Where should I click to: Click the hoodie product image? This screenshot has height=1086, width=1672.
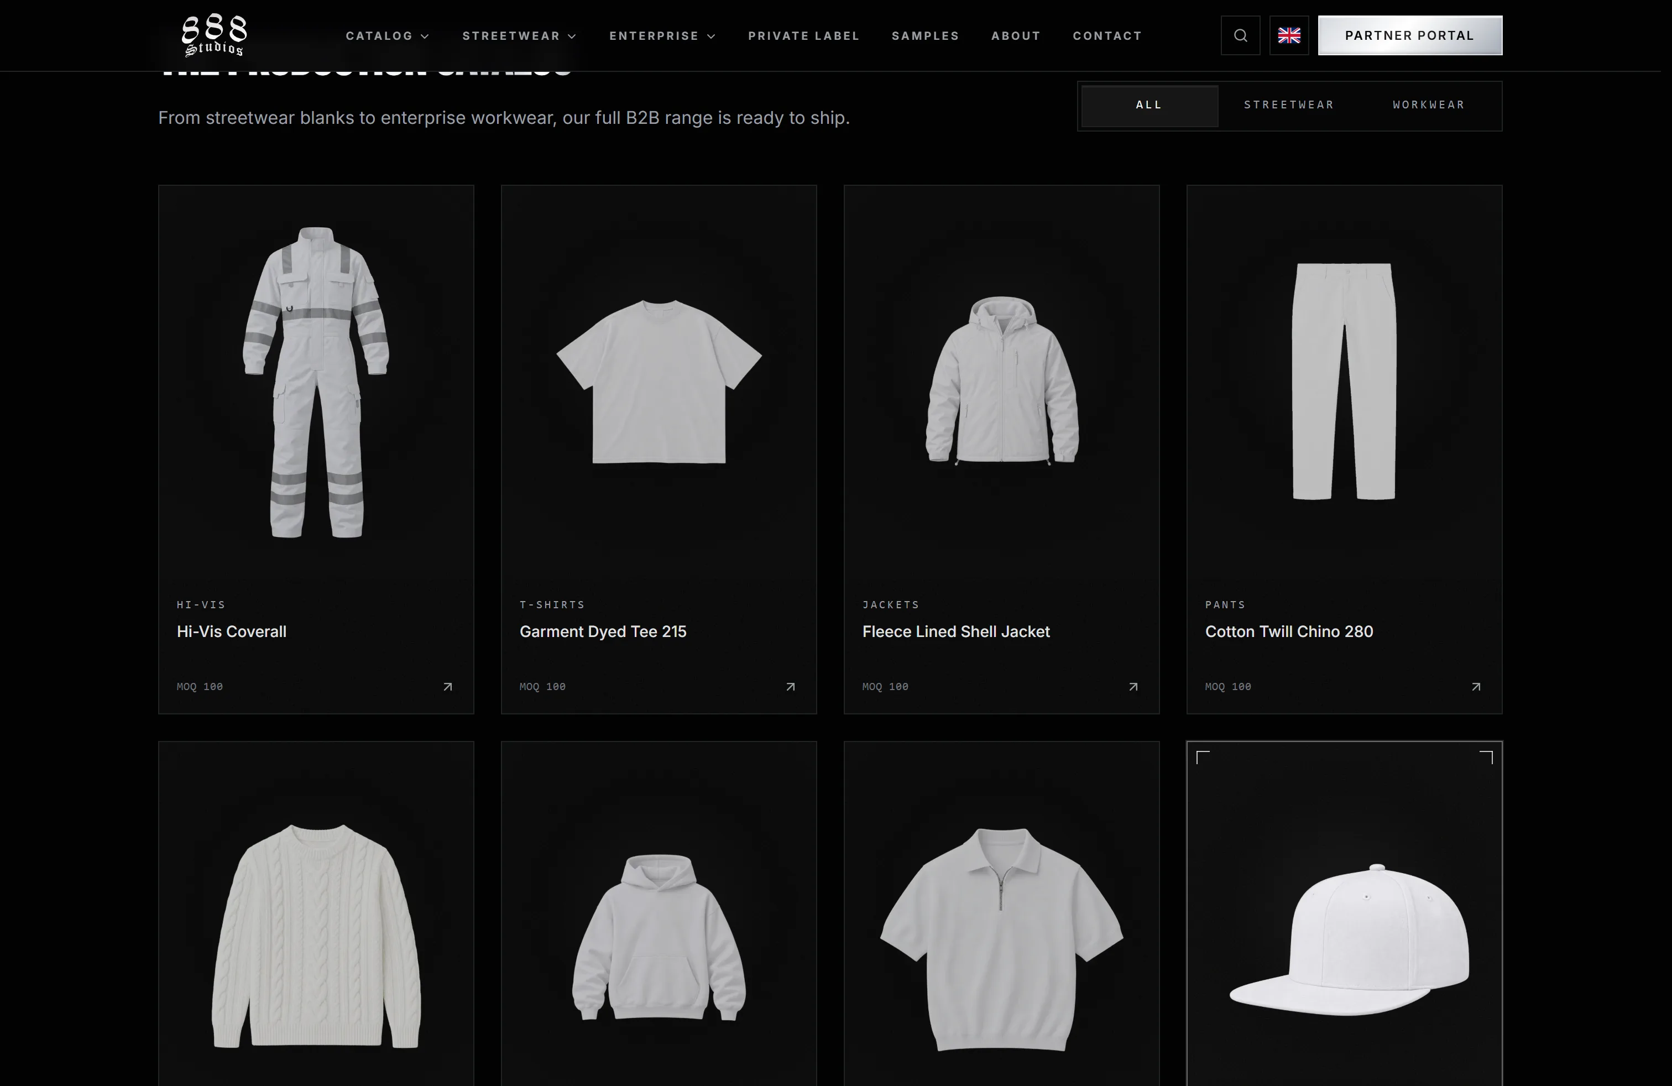point(659,937)
